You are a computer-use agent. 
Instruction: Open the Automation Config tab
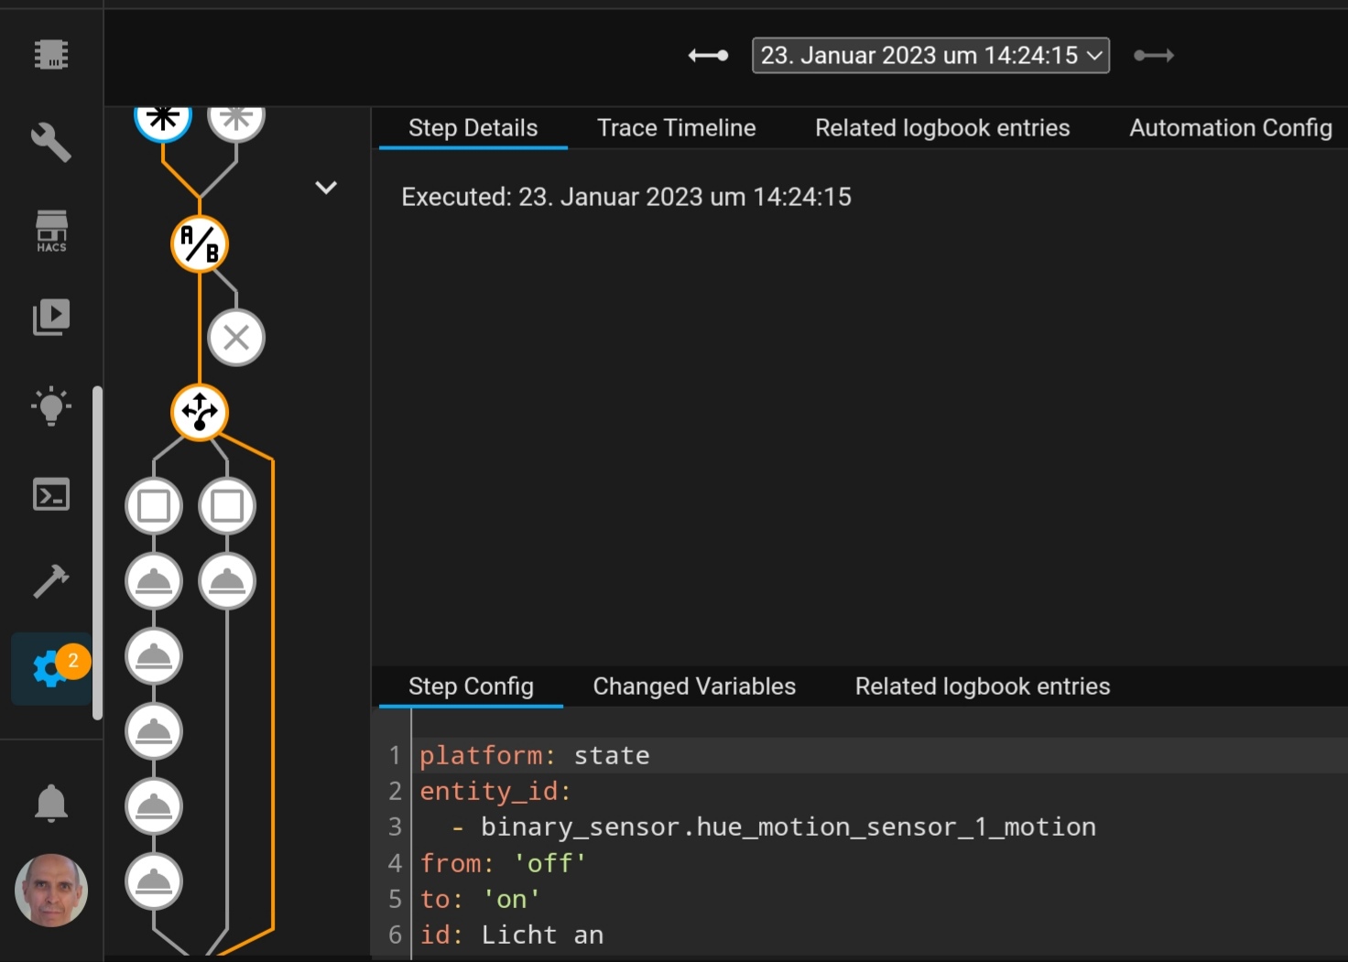(1230, 128)
